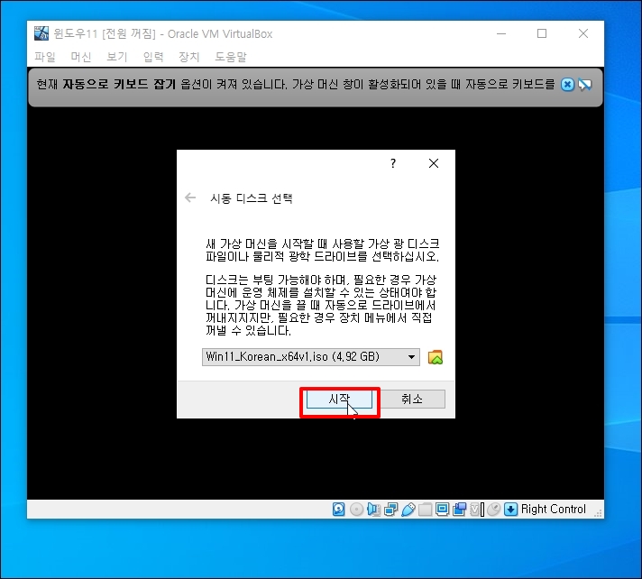Open the 도움말 menu
The height and width of the screenshot is (579, 642).
pos(231,57)
